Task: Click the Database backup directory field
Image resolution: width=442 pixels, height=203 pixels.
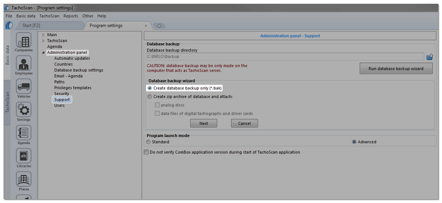Action: (285, 56)
